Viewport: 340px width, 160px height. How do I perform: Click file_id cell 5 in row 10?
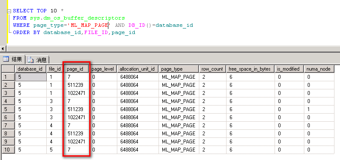55,150
